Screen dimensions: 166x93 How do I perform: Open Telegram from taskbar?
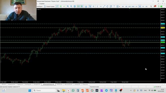tap(106, 90)
